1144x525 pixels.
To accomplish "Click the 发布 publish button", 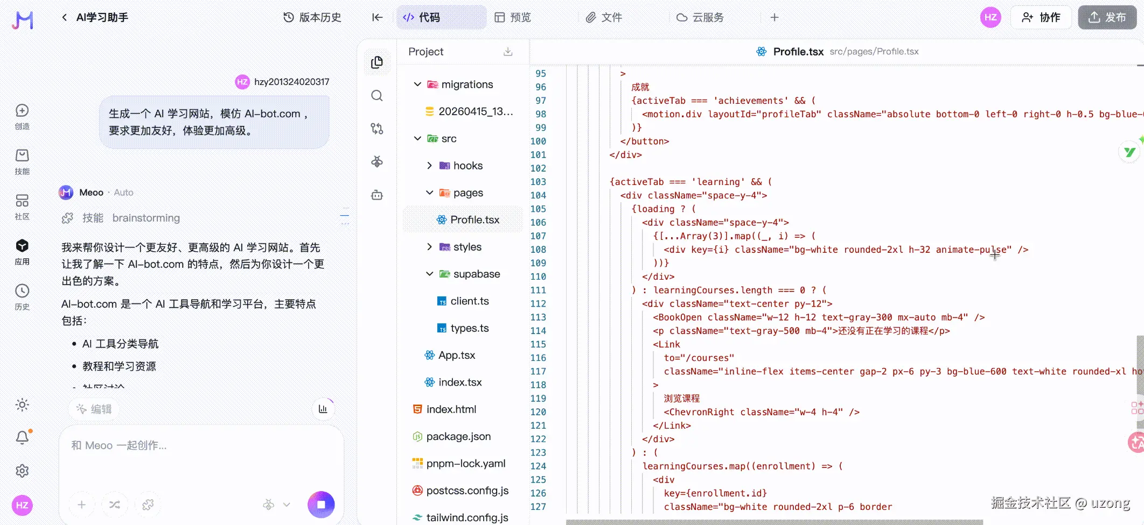I will tap(1107, 17).
